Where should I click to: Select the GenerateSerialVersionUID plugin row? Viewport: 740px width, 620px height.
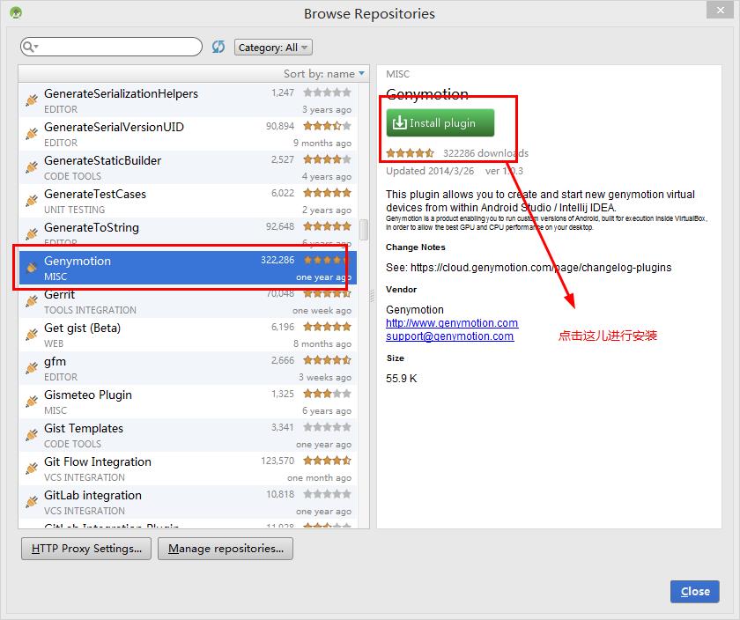click(x=188, y=134)
